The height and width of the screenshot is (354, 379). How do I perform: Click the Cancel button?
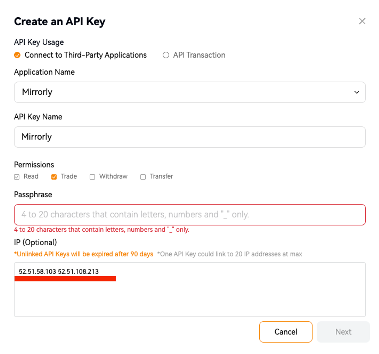tap(286, 332)
